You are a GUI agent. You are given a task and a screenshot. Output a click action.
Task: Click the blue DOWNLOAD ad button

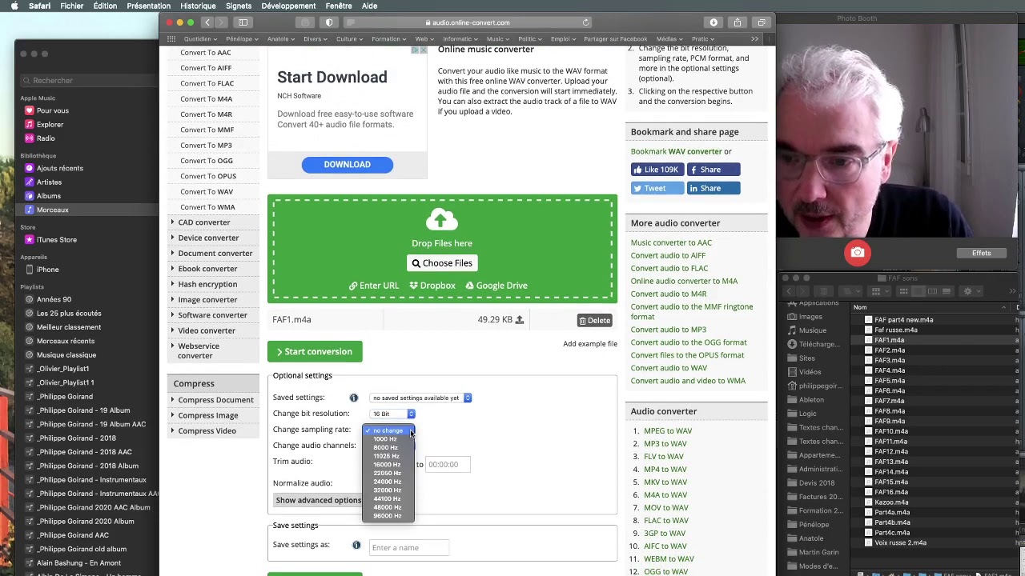click(347, 164)
